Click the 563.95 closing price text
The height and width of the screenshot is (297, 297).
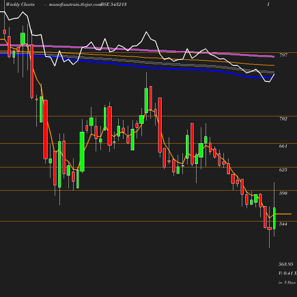pos(286,264)
